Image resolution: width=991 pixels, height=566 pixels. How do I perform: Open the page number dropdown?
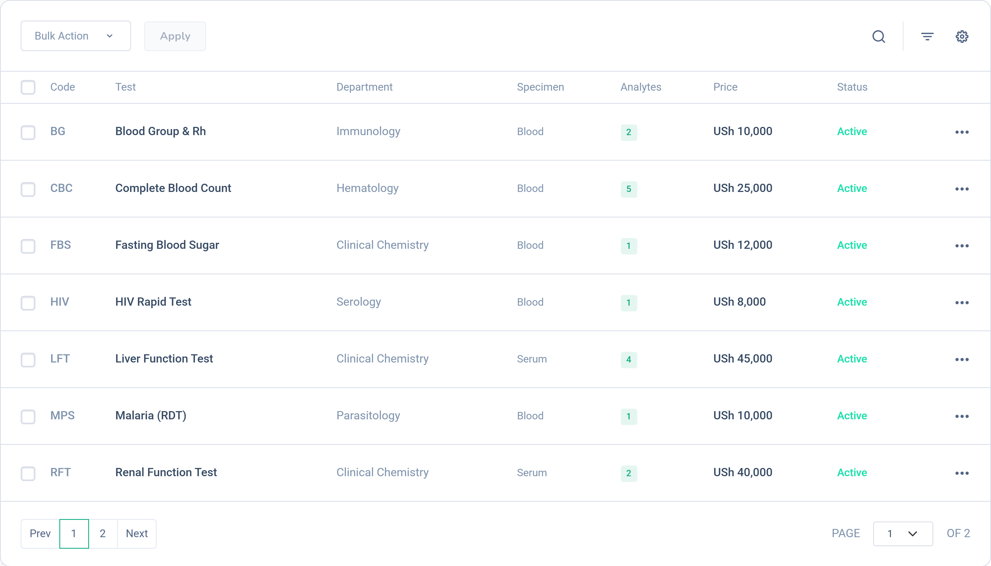pyautogui.click(x=903, y=533)
